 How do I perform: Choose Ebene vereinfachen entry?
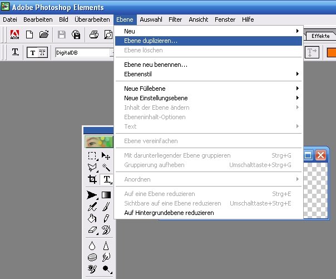(209, 141)
